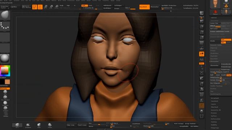Click Lower Res in the Geometry panel
The width and height of the screenshot is (232, 130).
[x=215, y=23]
